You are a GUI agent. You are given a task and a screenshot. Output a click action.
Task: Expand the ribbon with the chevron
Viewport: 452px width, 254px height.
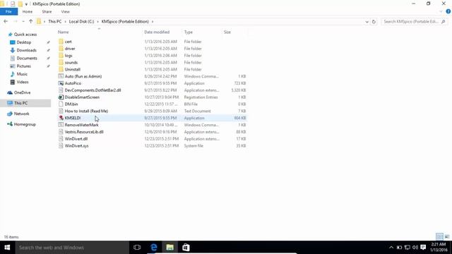441,11
